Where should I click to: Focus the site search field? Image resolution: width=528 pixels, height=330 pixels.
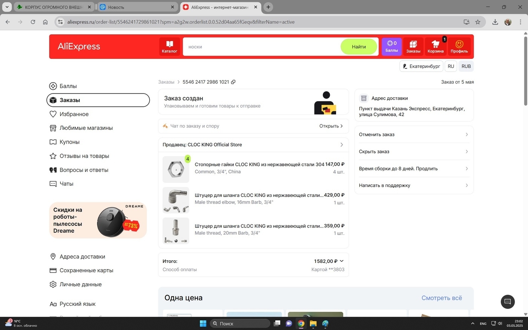tap(262, 47)
